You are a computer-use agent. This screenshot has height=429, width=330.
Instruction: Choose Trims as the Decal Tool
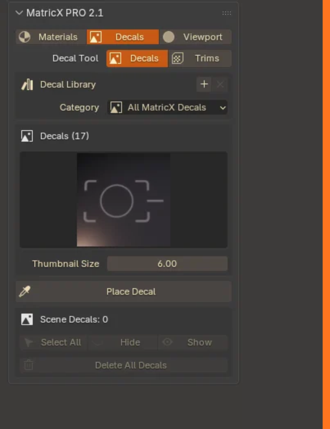click(x=200, y=58)
